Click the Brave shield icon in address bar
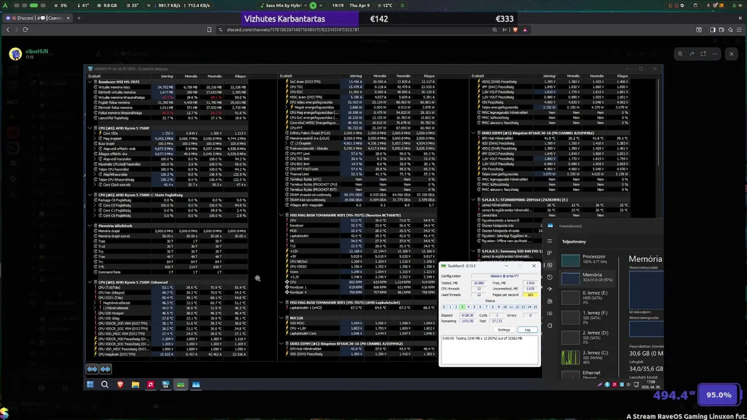The height and width of the screenshot is (420, 747). coord(515,30)
